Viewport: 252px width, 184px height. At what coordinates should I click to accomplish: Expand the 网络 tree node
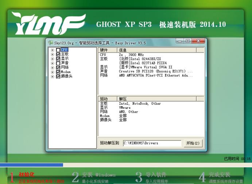click(53, 68)
